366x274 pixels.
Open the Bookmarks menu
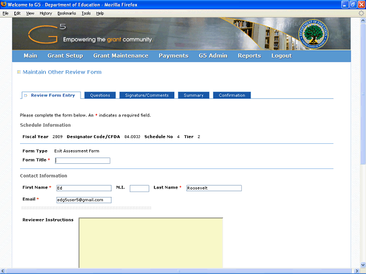(67, 13)
